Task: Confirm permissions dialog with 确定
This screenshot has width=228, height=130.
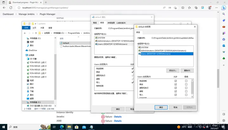Action: [161, 107]
